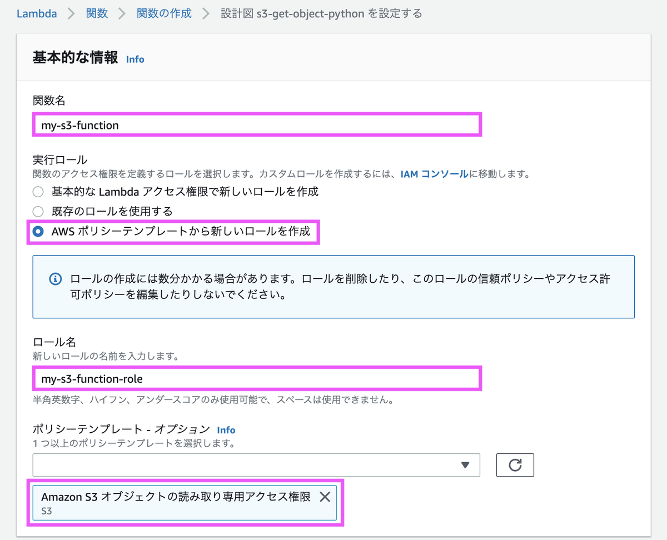Select 既存のロールを使用する option
This screenshot has height=540, width=667.
click(37, 212)
